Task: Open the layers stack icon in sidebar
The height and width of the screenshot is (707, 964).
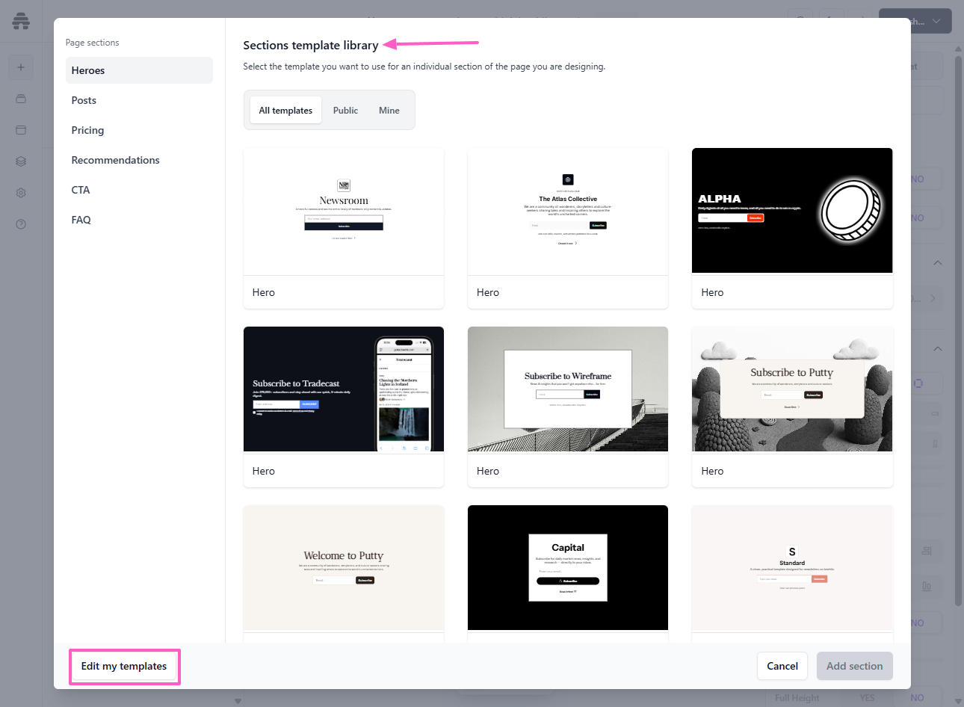Action: 21,161
